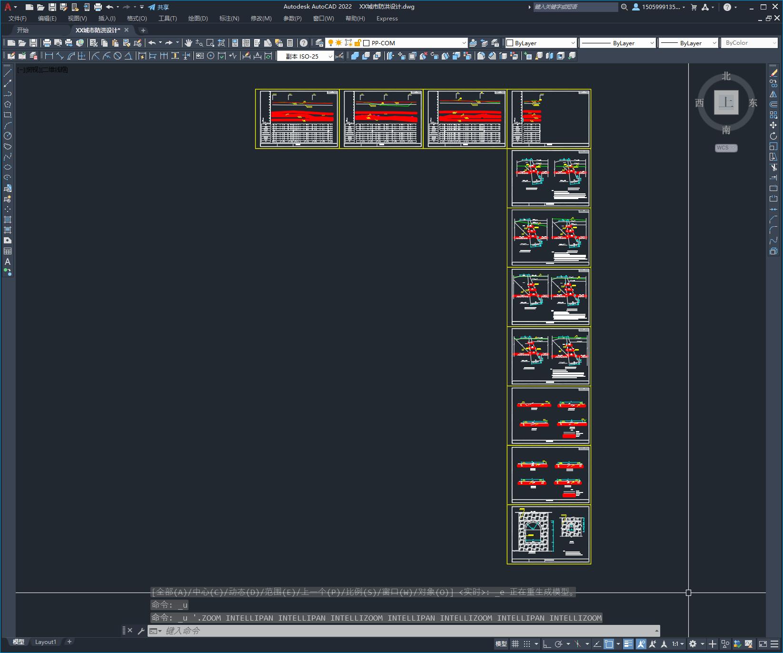Add a new layout with plus button

point(69,642)
